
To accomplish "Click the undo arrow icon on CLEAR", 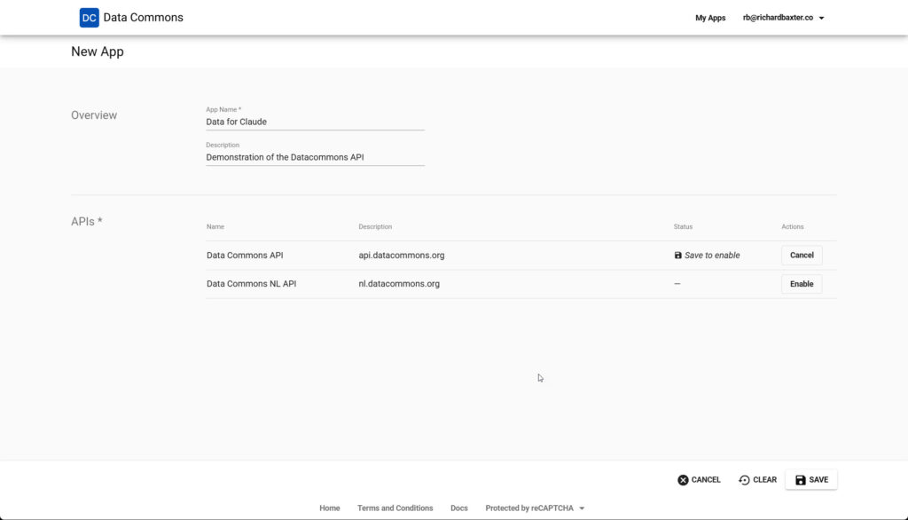I will click(742, 479).
